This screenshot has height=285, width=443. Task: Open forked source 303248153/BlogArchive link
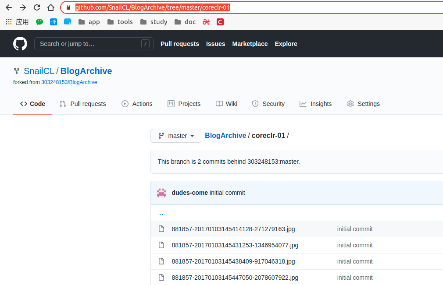(69, 82)
